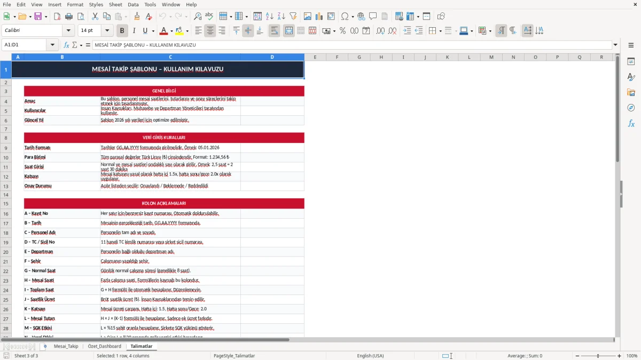Click the Save document icon

(x=38, y=17)
